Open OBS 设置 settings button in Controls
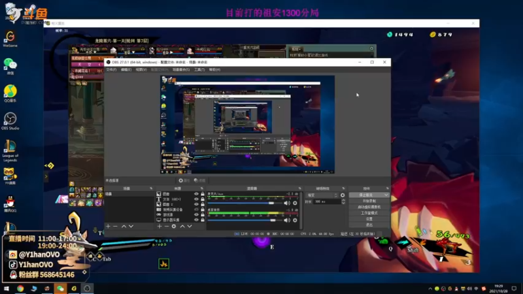 click(x=369, y=219)
